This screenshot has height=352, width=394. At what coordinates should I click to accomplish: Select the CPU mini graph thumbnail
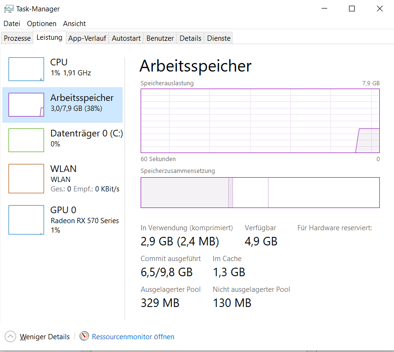tap(26, 69)
